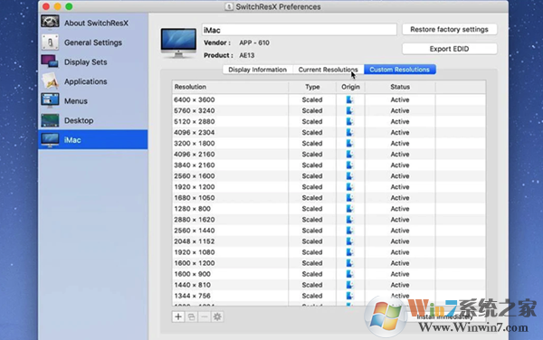Click Active status of 3200 × 1800 row
The image size is (543, 340).
point(400,143)
